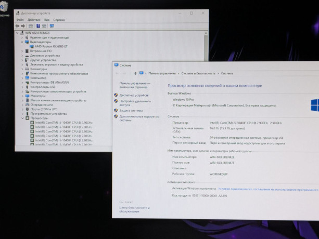Expand the Другие устройства category

coord(22,60)
